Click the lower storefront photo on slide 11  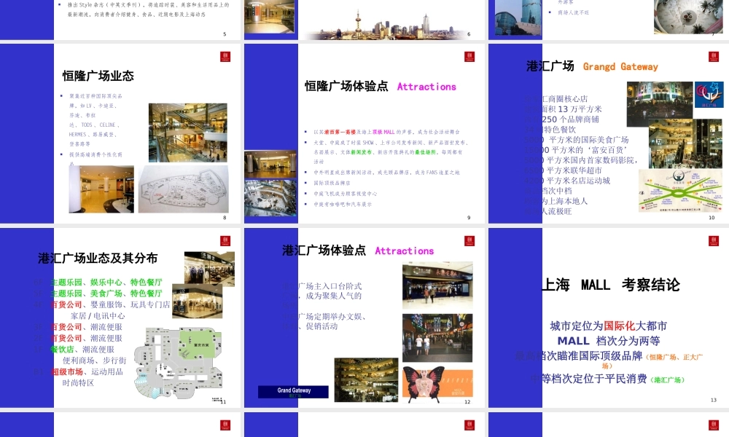click(x=197, y=302)
